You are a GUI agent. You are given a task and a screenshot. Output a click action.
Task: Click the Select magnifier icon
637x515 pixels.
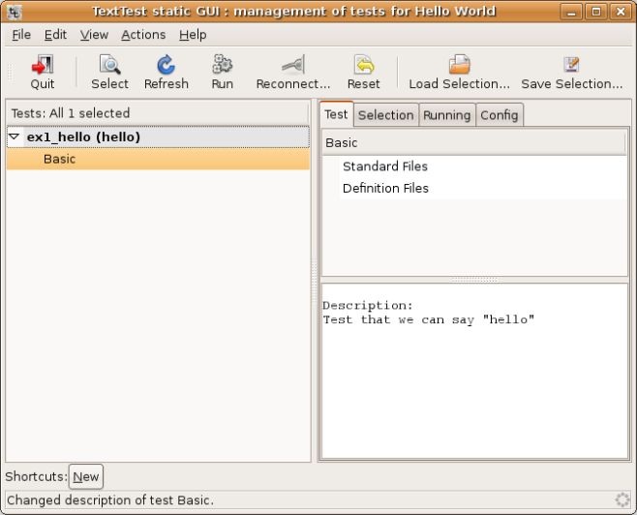click(109, 65)
